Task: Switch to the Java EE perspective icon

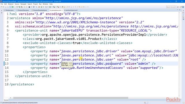Action: pos(183,7)
